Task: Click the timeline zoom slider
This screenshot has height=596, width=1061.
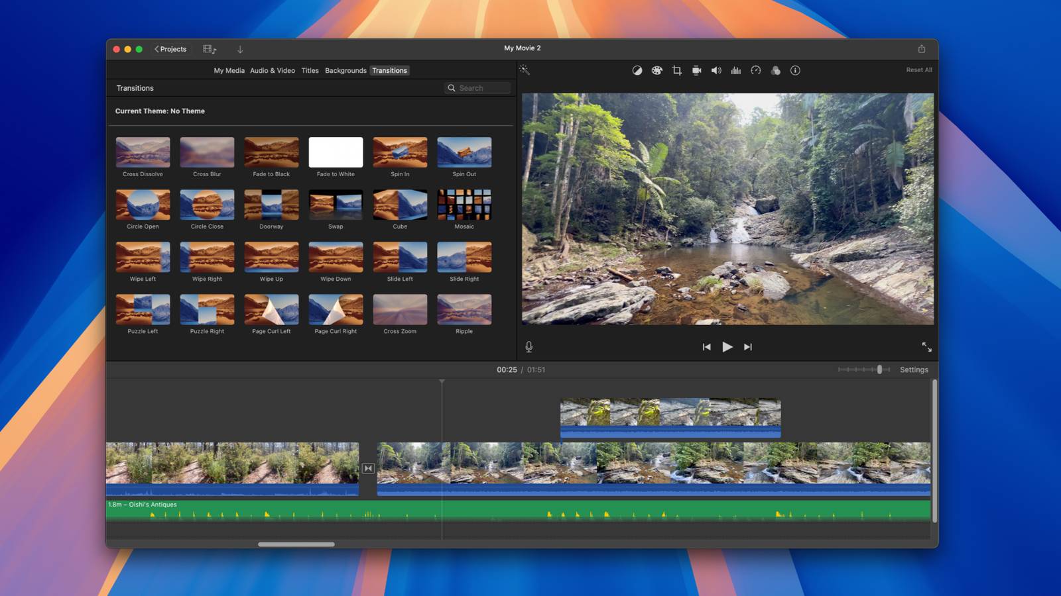Action: [879, 370]
